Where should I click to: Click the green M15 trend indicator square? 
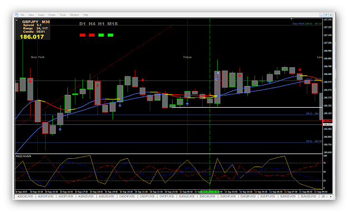coord(110,35)
